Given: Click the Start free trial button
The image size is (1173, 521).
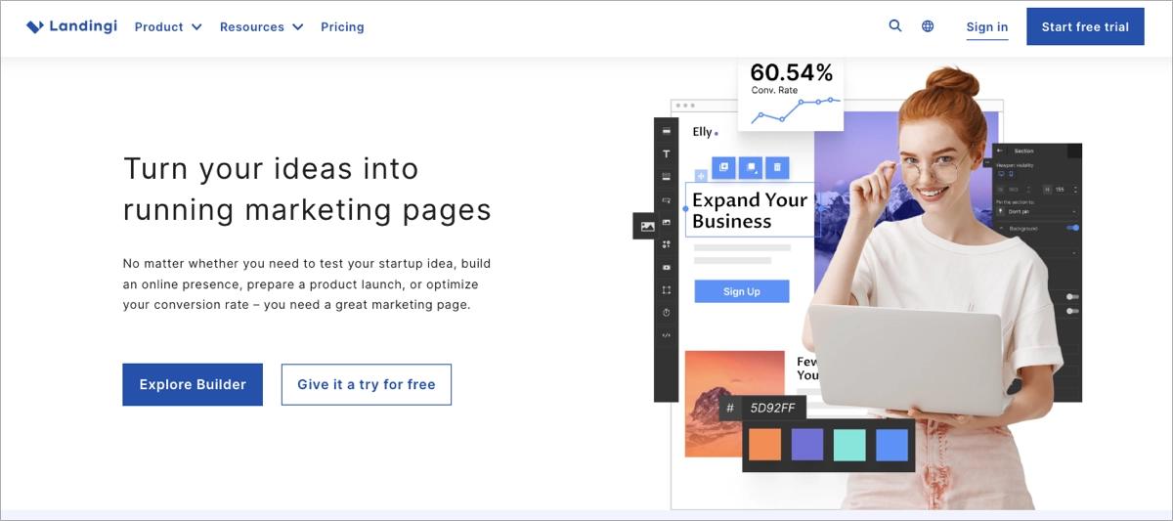Looking at the screenshot, I should click(x=1085, y=26).
